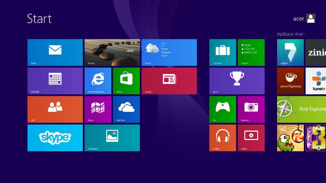Screen dimensions: 326x183
Task: Open the Mapy maps tile
Action: pyautogui.click(x=98, y=109)
